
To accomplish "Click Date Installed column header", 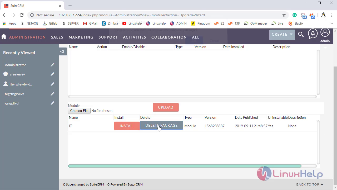I will point(234,47).
